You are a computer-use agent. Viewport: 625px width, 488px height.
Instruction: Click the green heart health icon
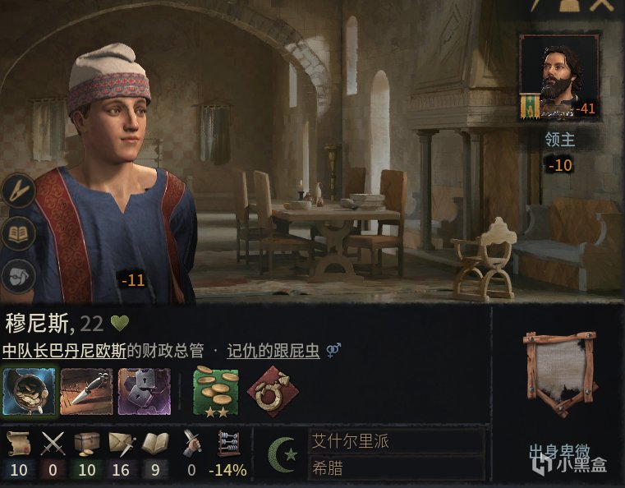[120, 324]
